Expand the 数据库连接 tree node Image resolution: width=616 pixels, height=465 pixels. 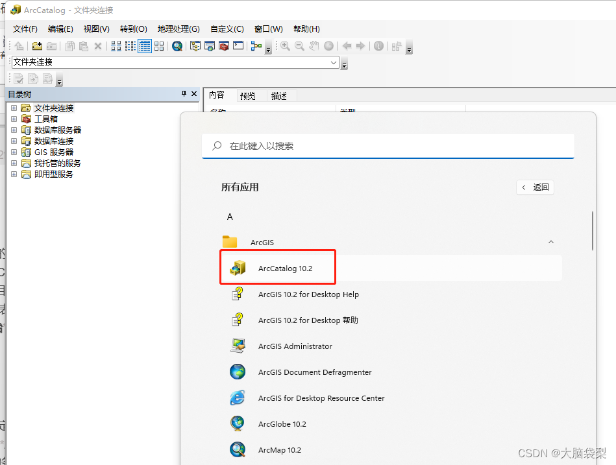(14, 141)
